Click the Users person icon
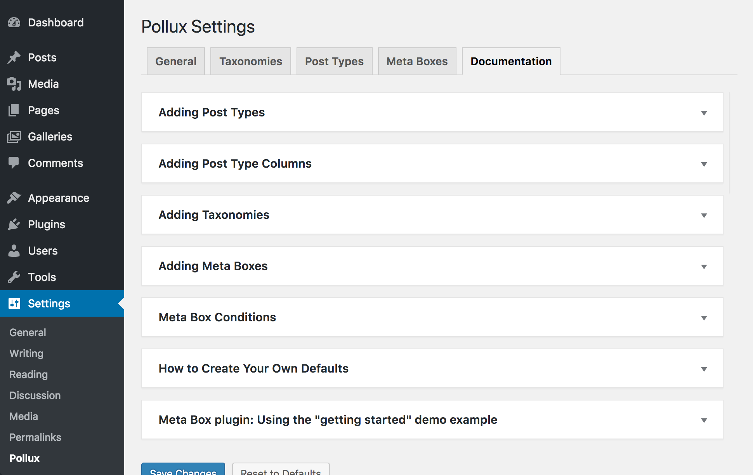753x475 pixels. (x=14, y=251)
